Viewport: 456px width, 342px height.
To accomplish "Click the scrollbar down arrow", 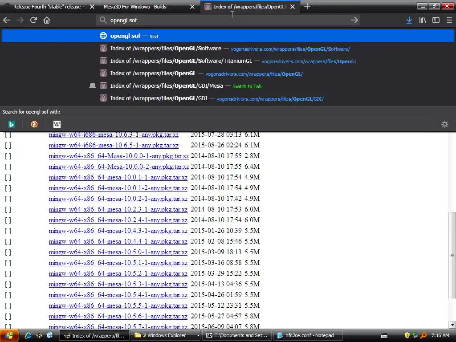I will click(452, 325).
